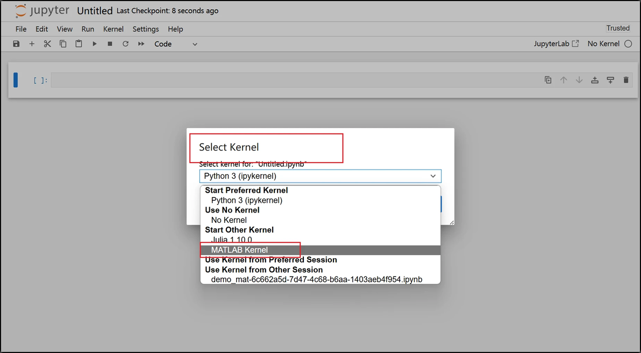
Task: Expand the Python 3 (ipykernel) kernel selector
Action: click(x=320, y=176)
